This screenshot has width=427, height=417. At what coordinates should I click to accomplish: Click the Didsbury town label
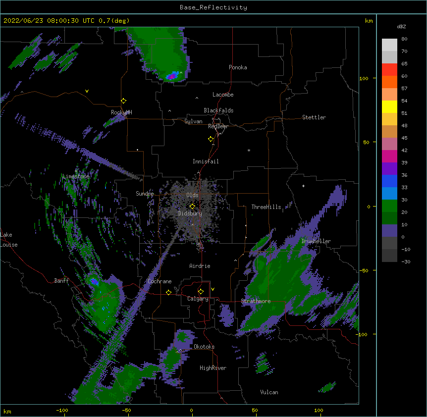[x=190, y=213]
